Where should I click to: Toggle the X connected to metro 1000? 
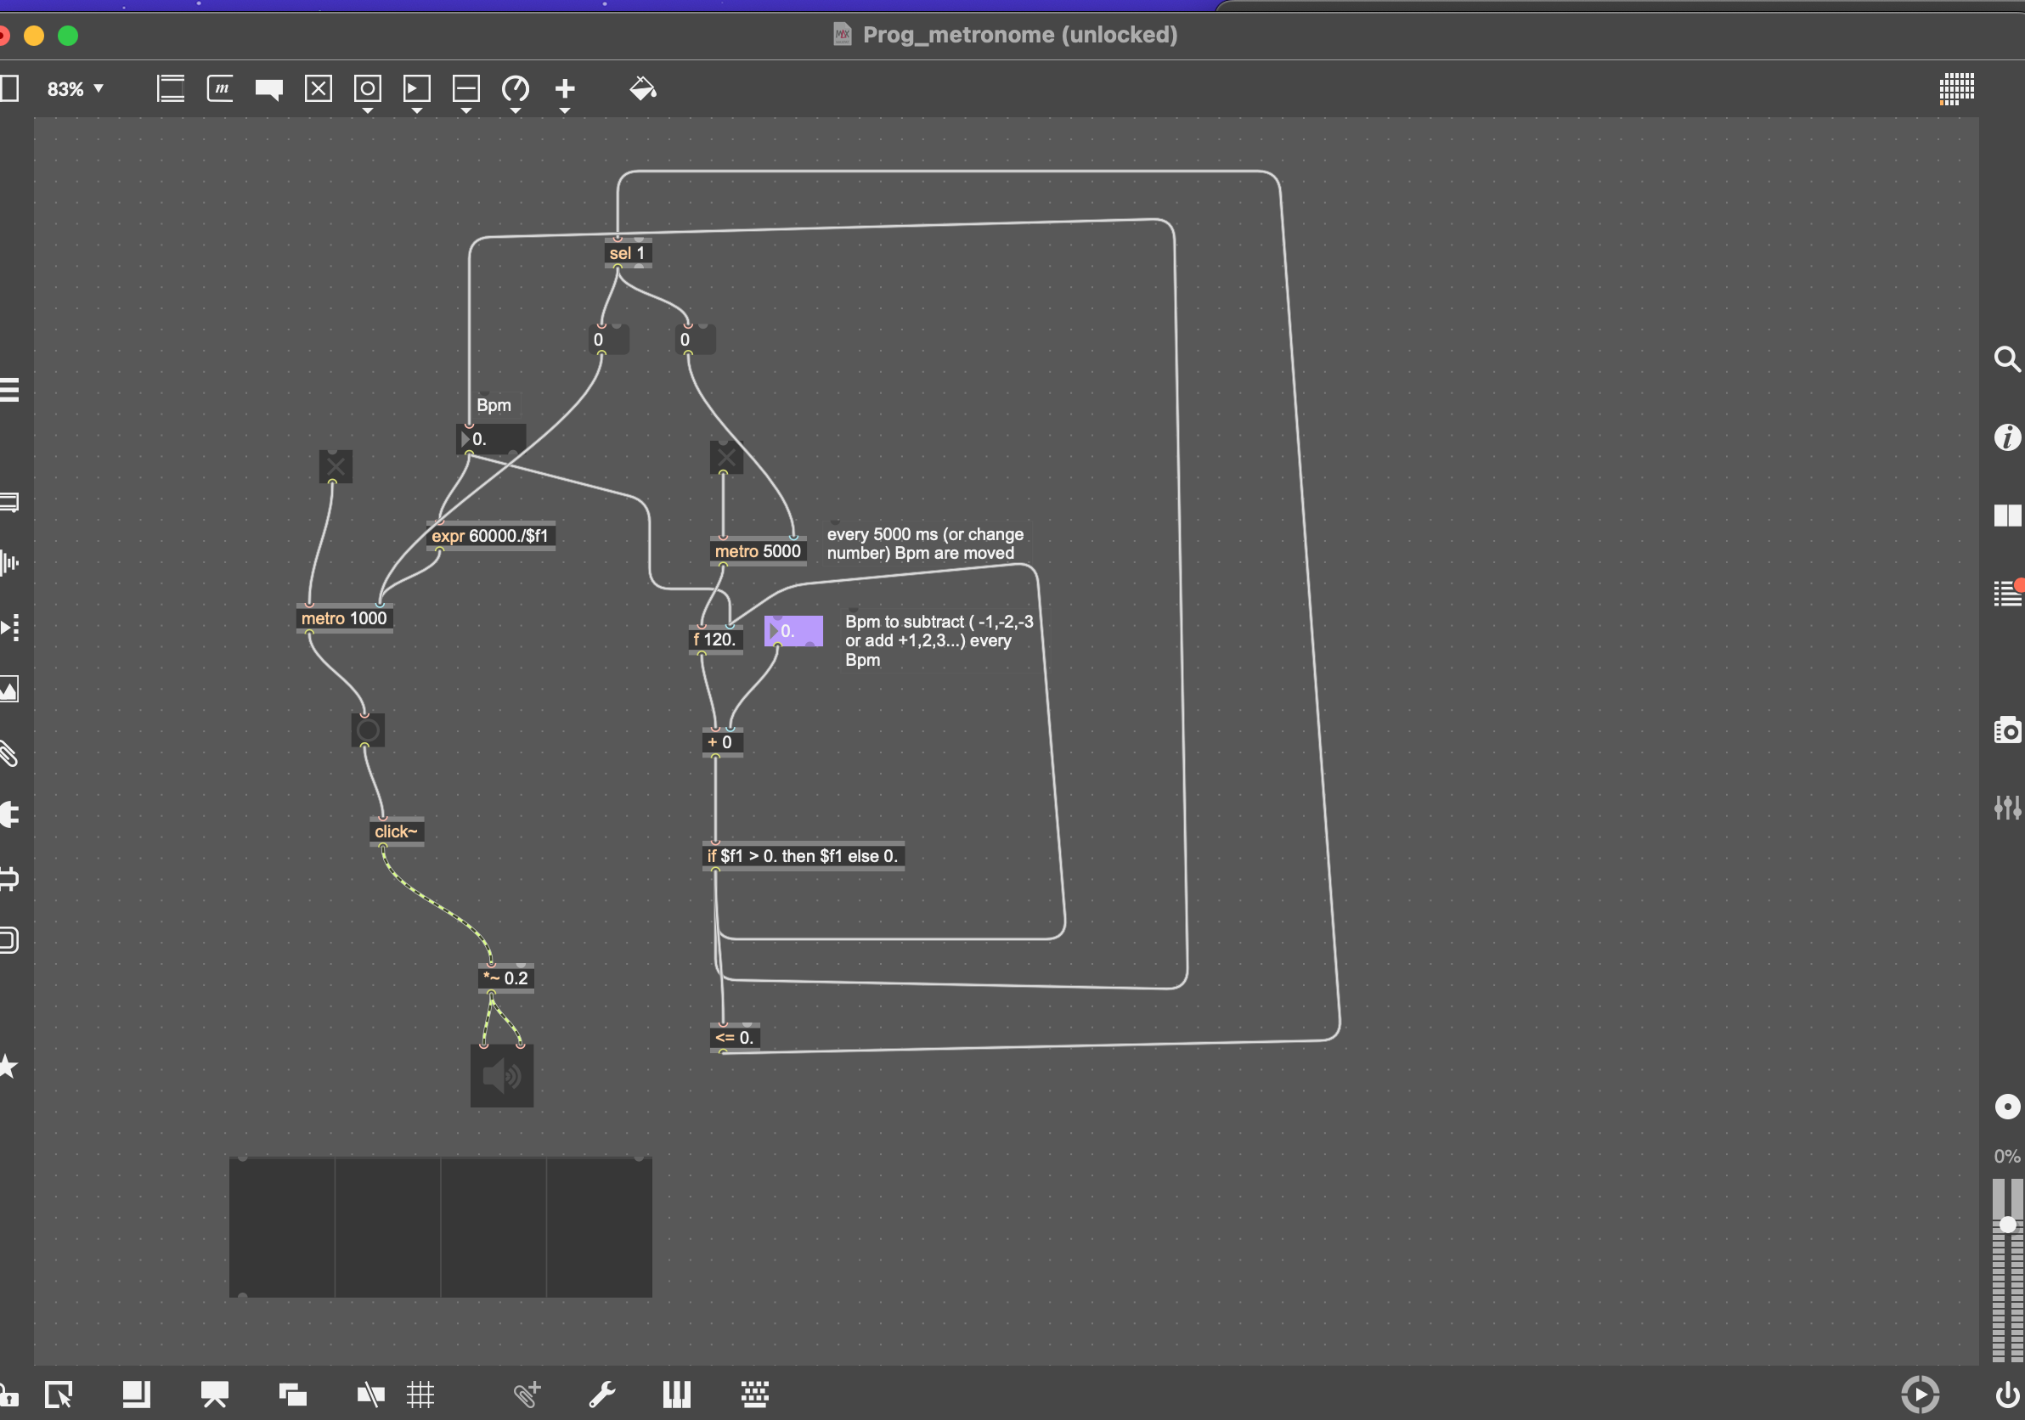[x=336, y=465]
